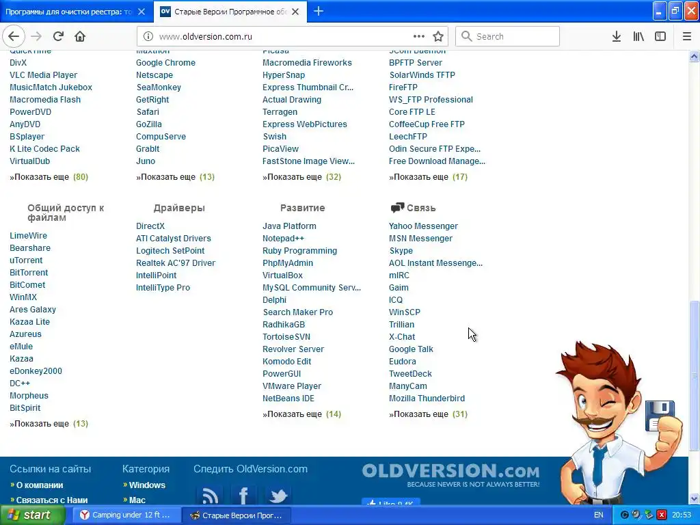This screenshot has height=525, width=700.
Task: Open the Google Chrome link
Action: coord(165,62)
